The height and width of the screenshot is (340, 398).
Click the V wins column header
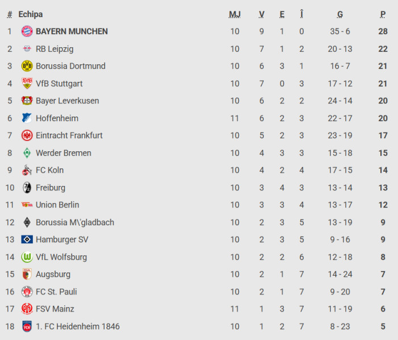[262, 14]
